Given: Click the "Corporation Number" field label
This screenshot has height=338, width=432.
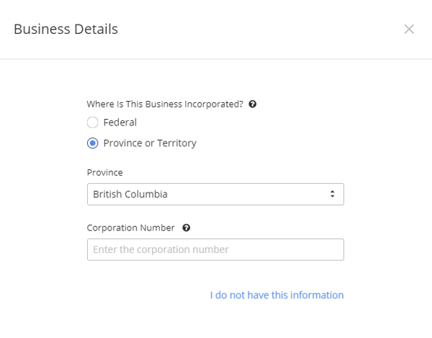Looking at the screenshot, I should [130, 228].
